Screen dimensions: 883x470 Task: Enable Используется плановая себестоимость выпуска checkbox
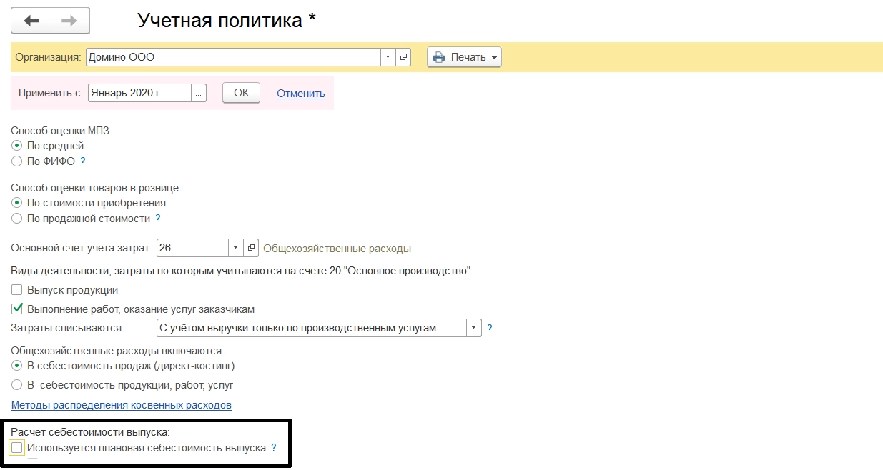coord(17,448)
